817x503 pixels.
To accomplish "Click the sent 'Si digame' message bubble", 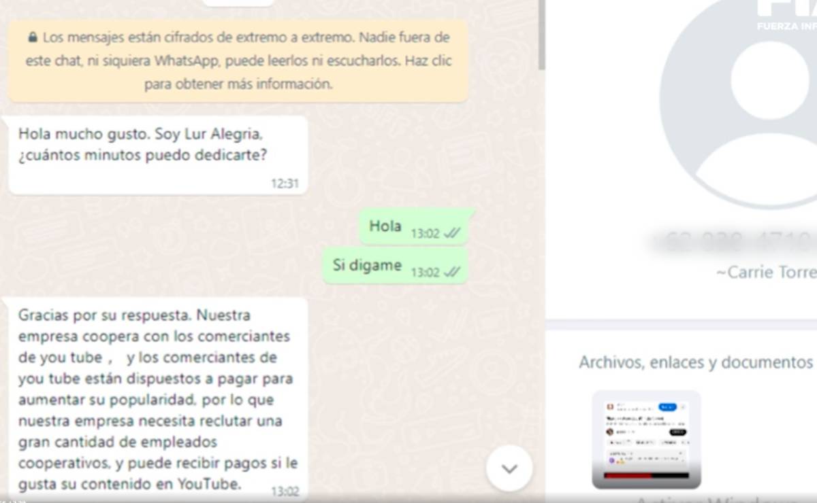I will pyautogui.click(x=396, y=266).
